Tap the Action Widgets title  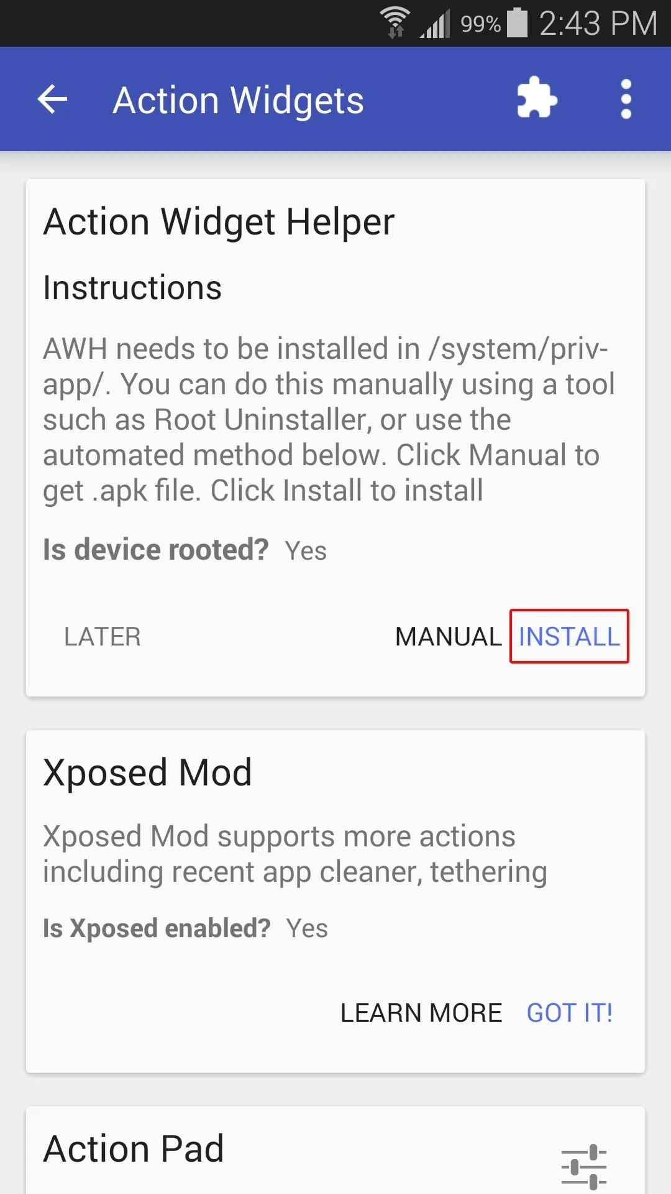(239, 100)
